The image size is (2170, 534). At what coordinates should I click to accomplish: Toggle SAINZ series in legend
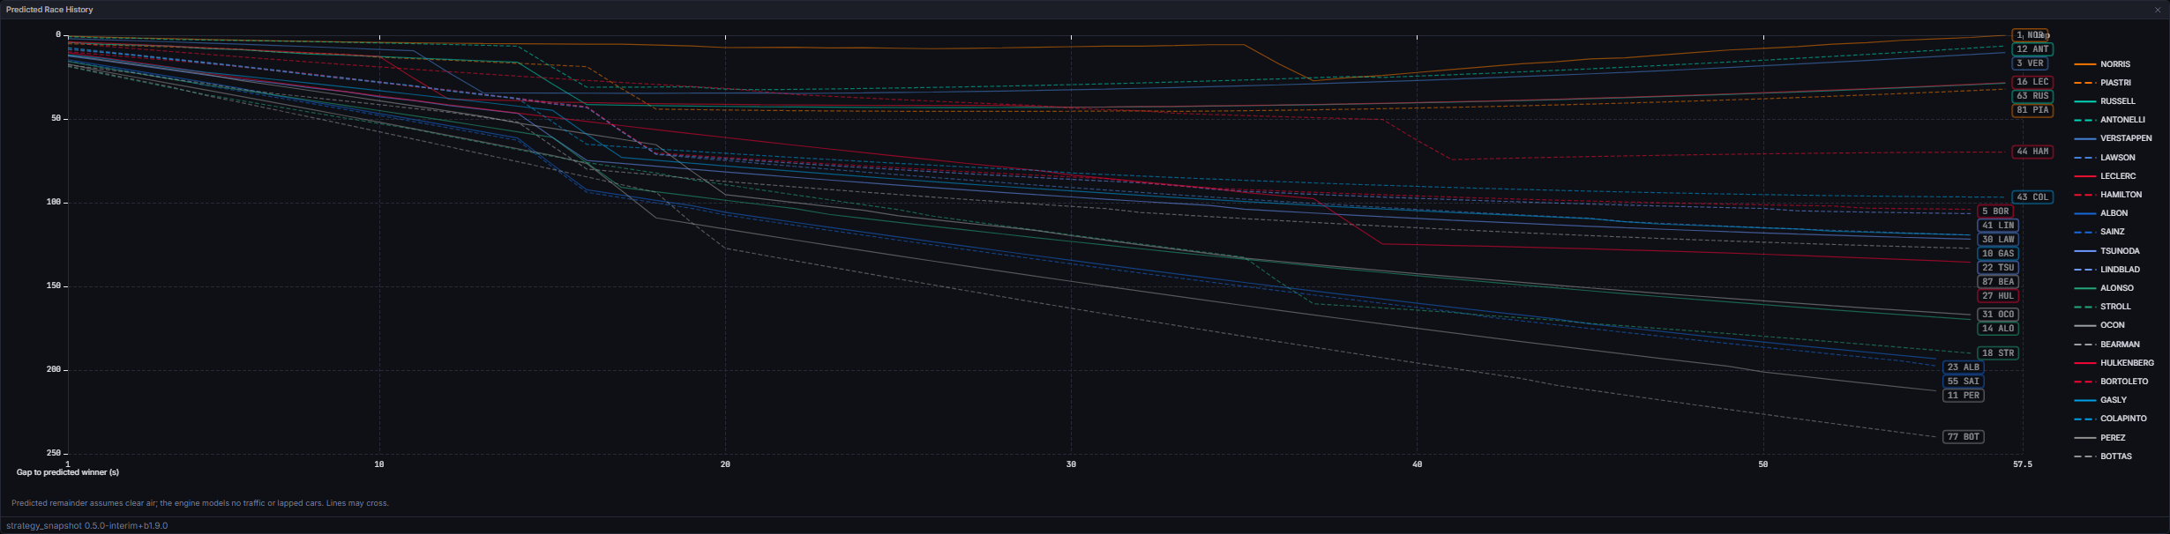(x=2099, y=232)
